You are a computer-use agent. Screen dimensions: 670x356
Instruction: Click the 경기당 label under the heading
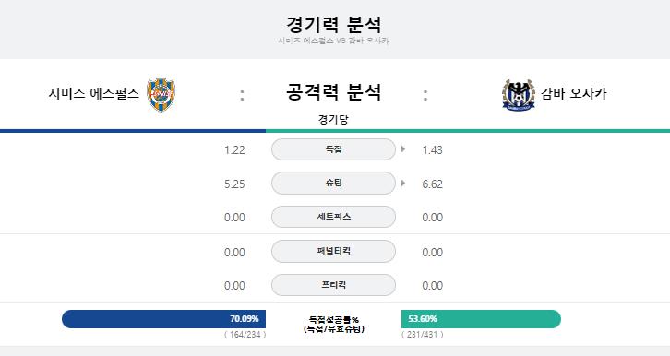333,119
